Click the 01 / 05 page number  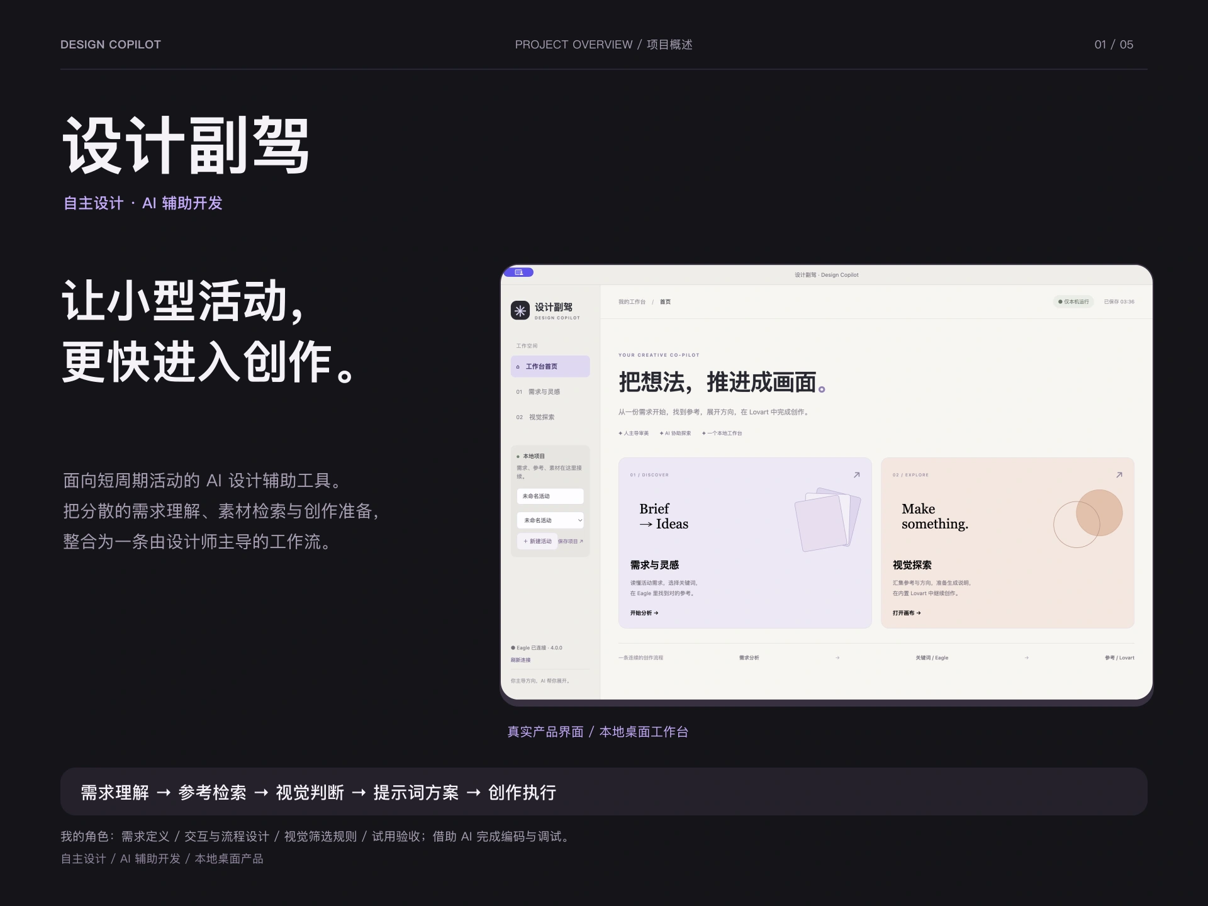[1114, 45]
